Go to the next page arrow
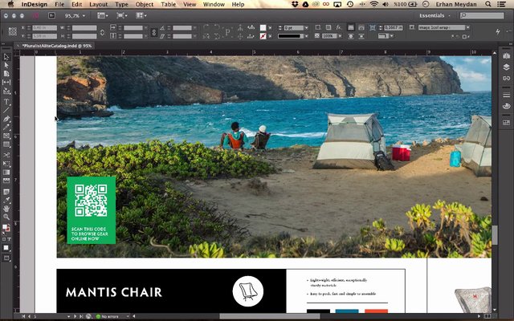This screenshot has height=321, width=514. (75, 316)
